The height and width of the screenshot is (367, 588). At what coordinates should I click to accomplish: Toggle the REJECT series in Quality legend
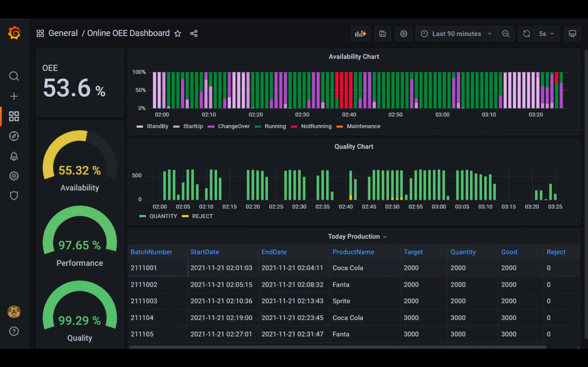click(x=202, y=216)
